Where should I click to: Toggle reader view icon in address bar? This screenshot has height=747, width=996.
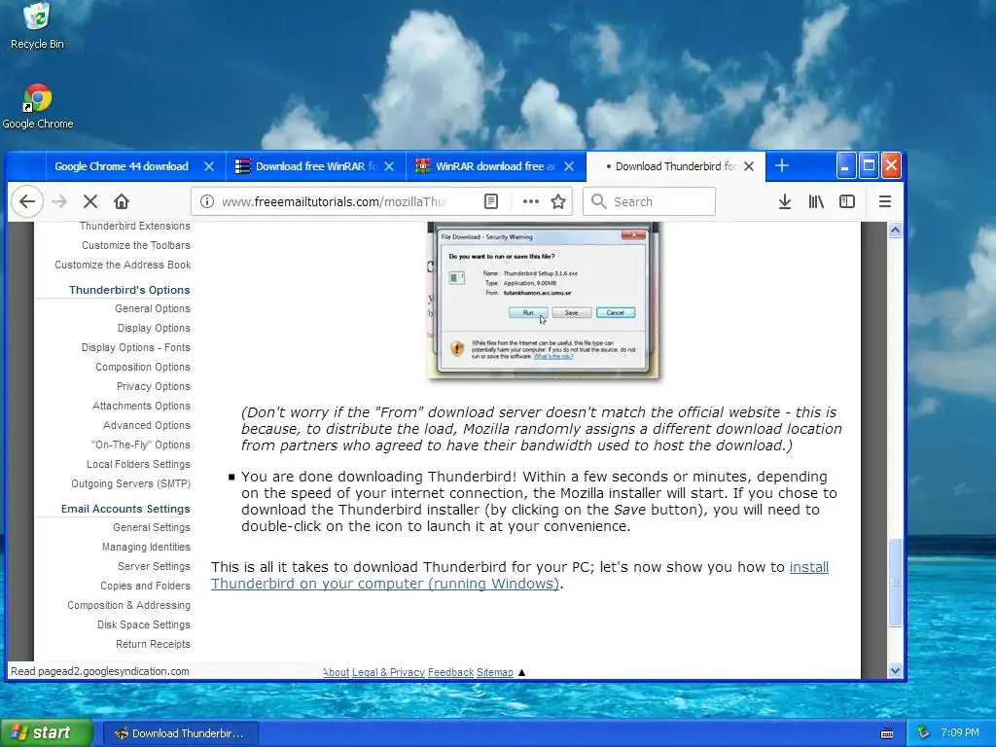491,202
